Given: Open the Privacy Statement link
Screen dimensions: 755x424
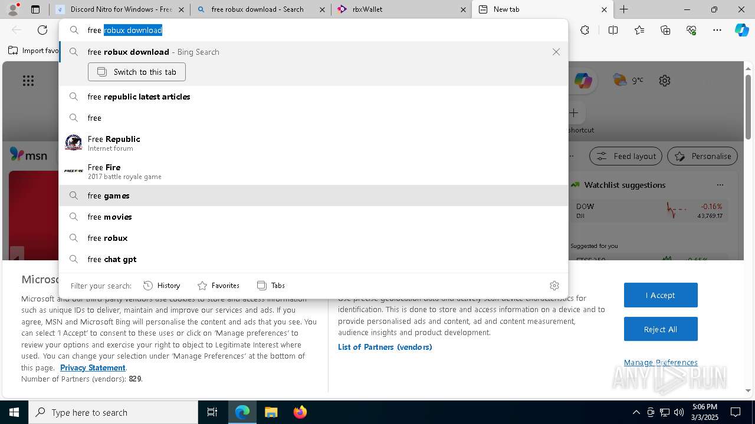Looking at the screenshot, I should (93, 367).
